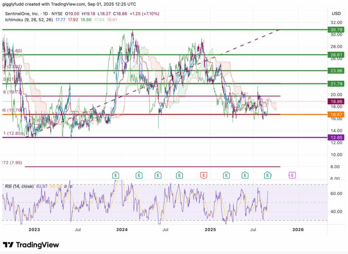The height and width of the screenshot is (254, 348).
Task: Click the RSI (14, close) indicator title
Action: coord(19,186)
